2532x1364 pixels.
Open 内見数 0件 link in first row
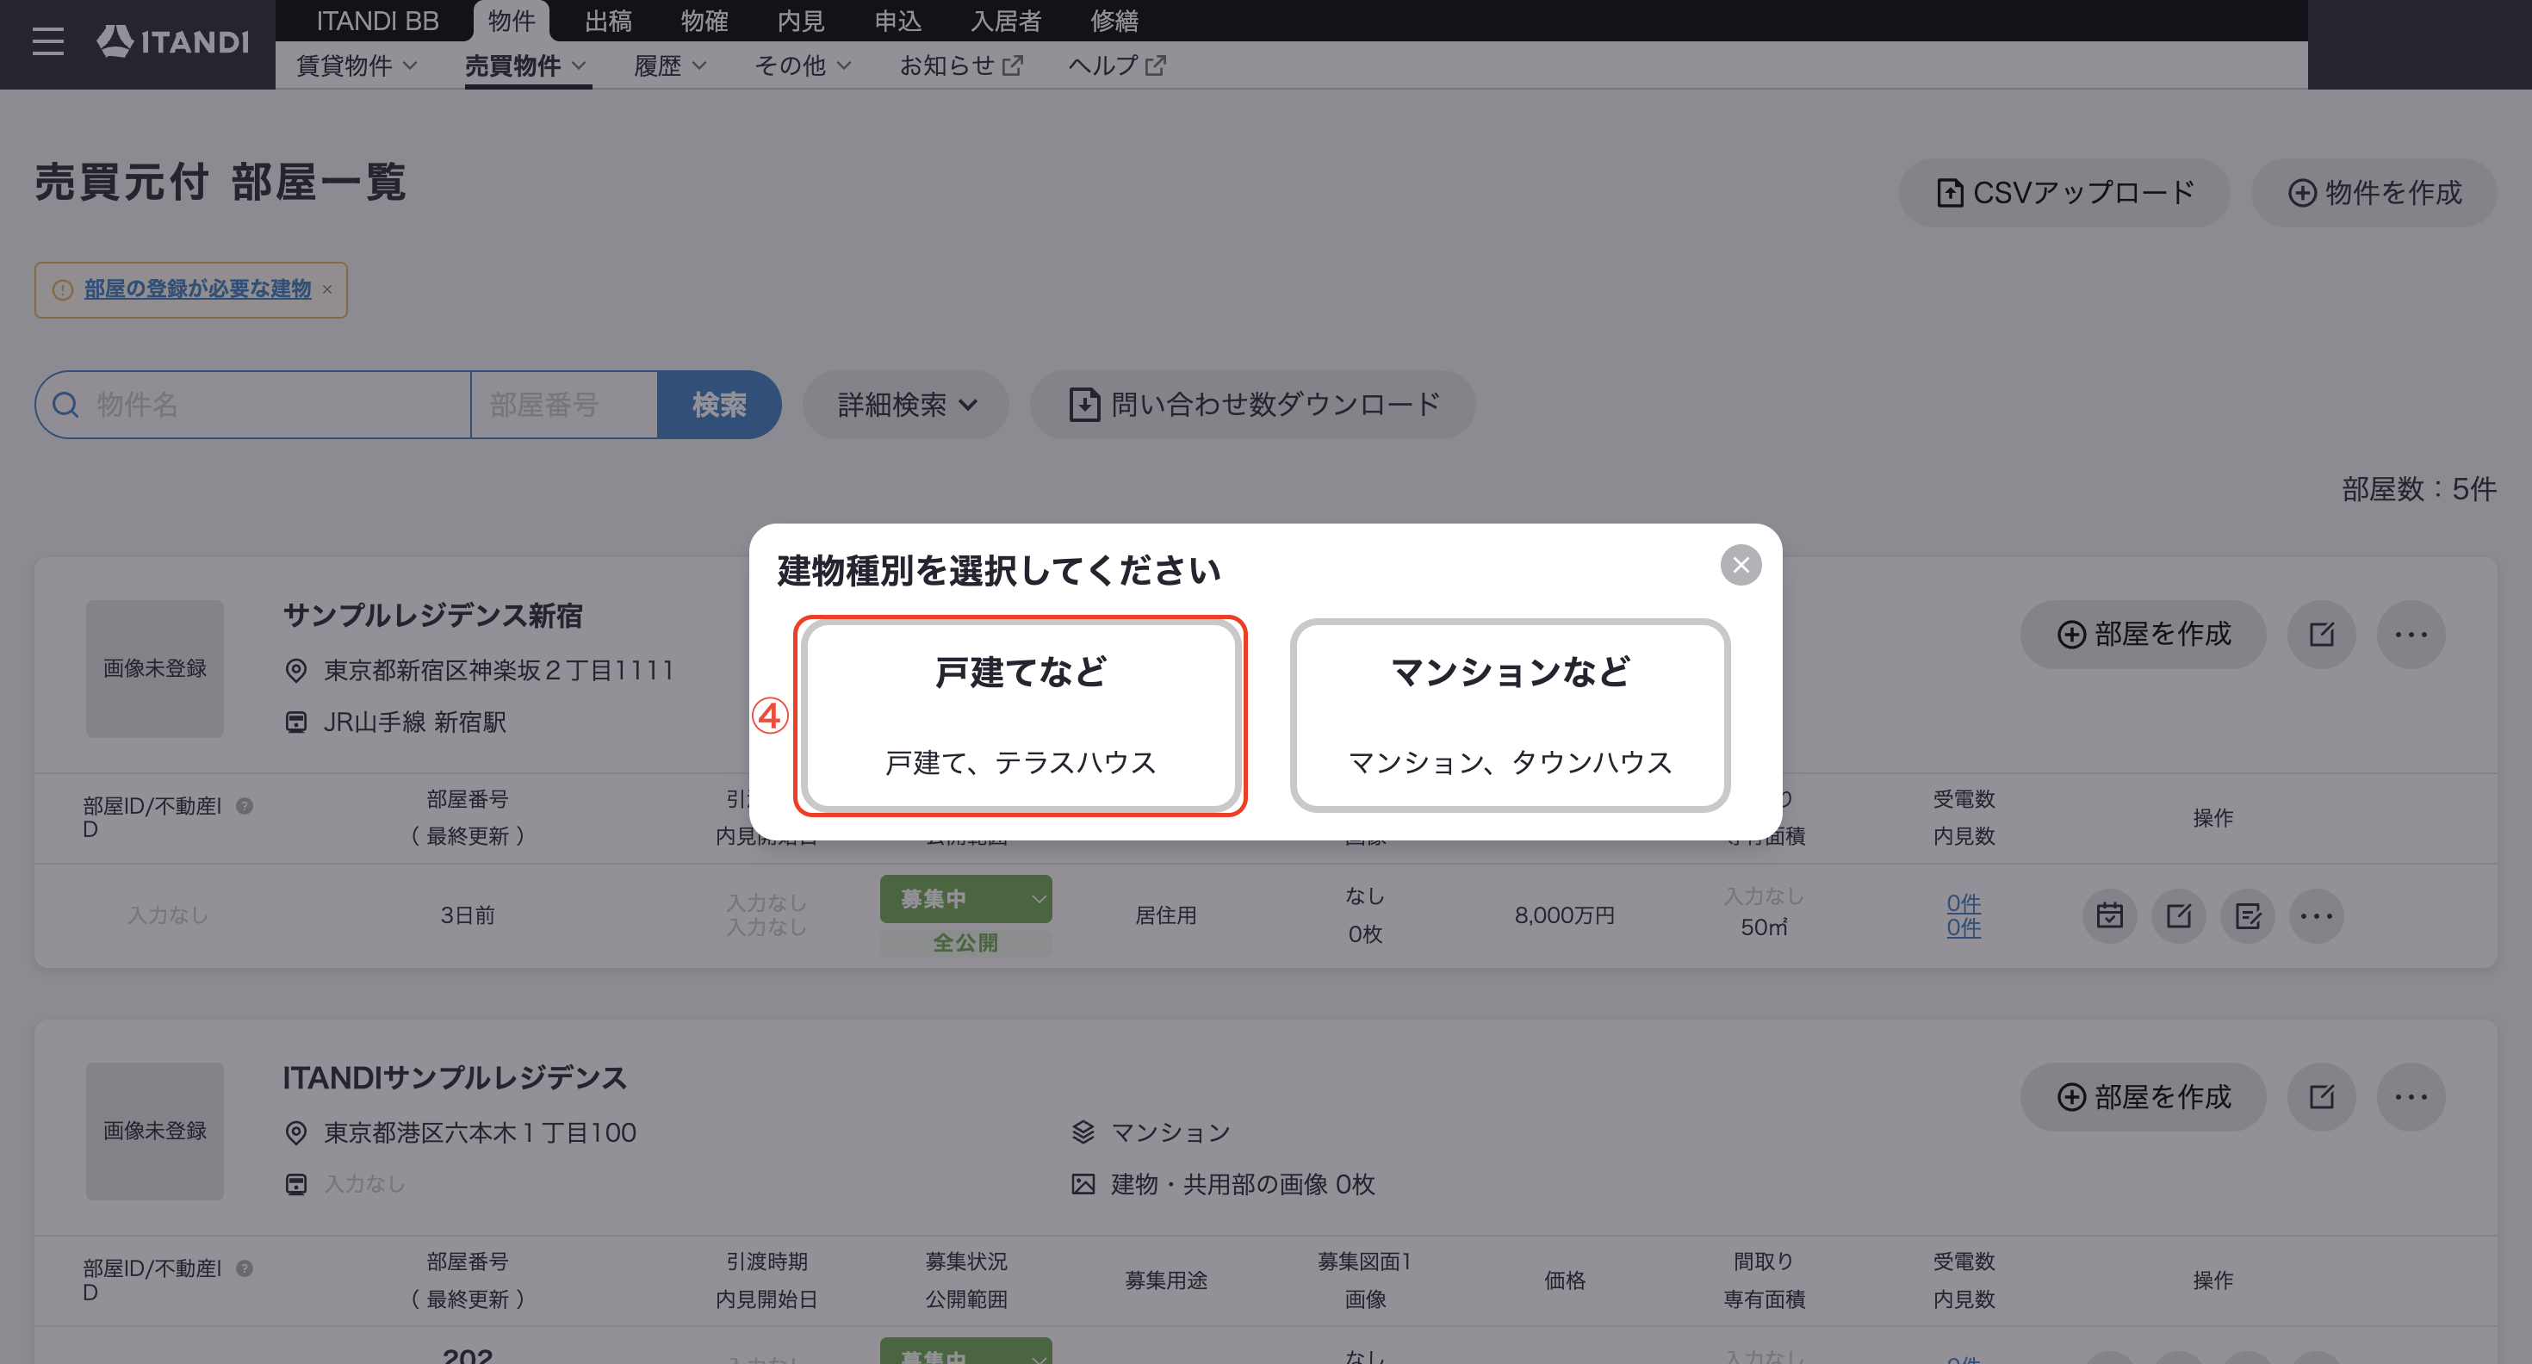pyautogui.click(x=1963, y=927)
